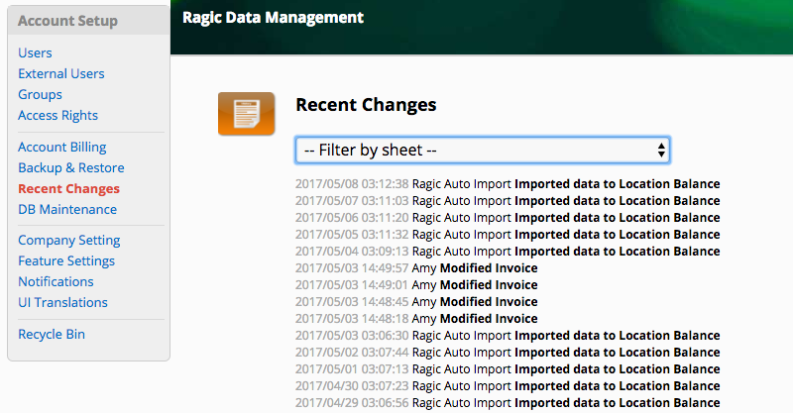Open the Groups page
Viewport: 793px width, 413px height.
point(40,94)
